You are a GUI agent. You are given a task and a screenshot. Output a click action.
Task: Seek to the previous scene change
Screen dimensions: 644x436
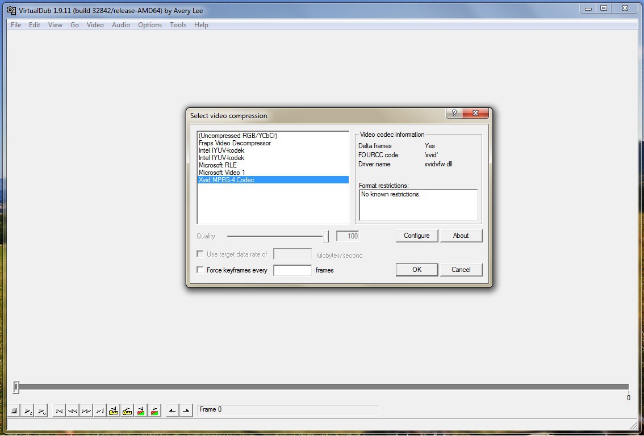click(141, 410)
